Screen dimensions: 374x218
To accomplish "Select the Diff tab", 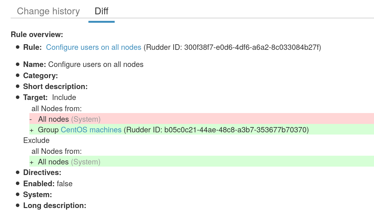I will tap(101, 11).
